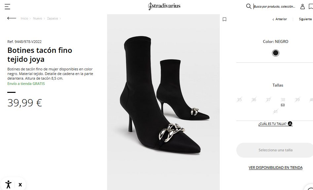313x190 pixels.
Task: Select the NEGRO color swatch
Action: (x=276, y=53)
